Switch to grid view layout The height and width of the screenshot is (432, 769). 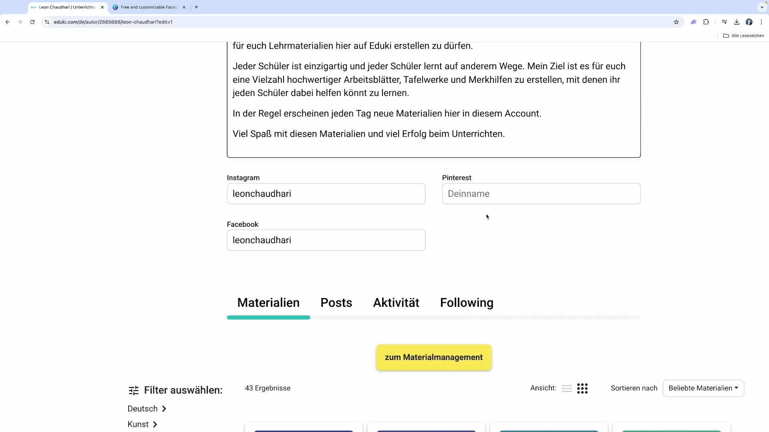(582, 388)
